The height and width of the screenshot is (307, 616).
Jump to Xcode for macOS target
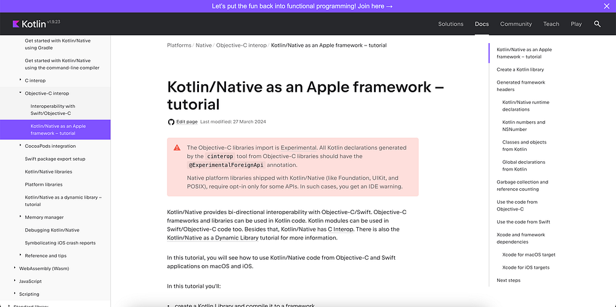click(529, 255)
